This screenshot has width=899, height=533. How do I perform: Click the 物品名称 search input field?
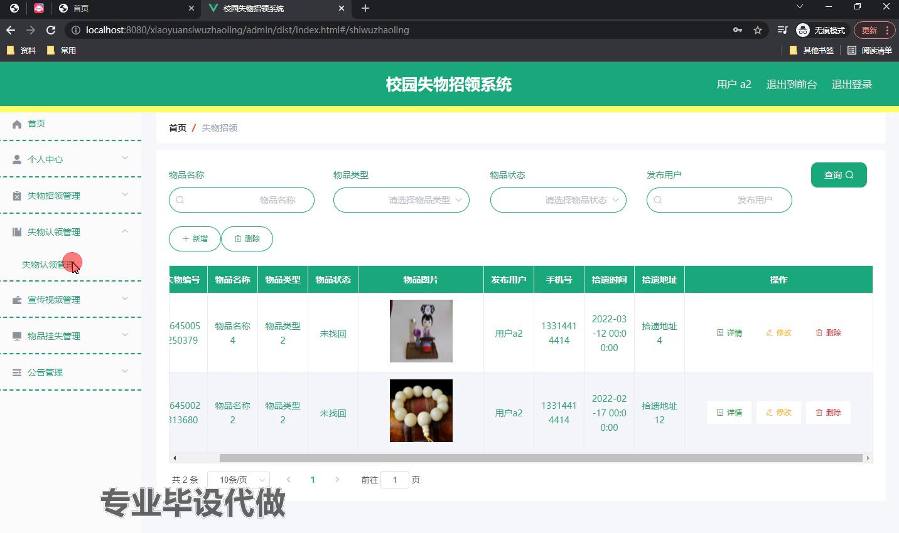(242, 200)
